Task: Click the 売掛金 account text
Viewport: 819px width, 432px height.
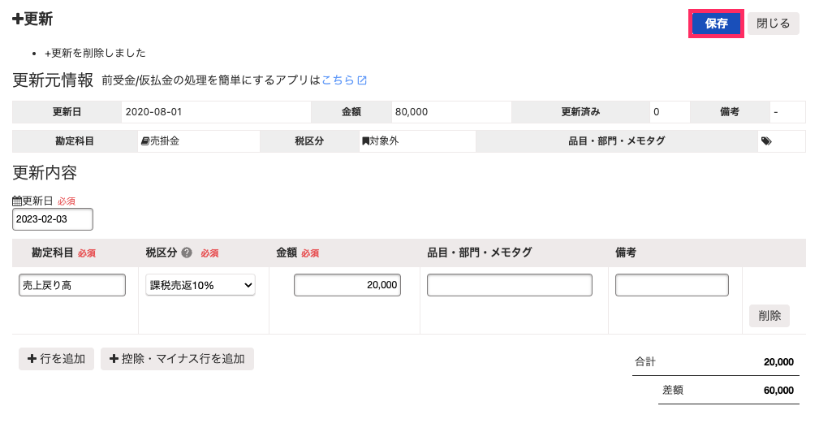Action: (x=165, y=141)
